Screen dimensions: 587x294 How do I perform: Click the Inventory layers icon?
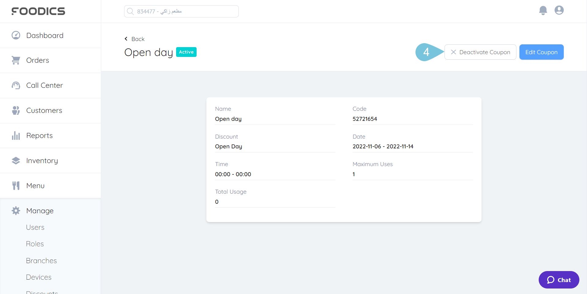point(16,161)
